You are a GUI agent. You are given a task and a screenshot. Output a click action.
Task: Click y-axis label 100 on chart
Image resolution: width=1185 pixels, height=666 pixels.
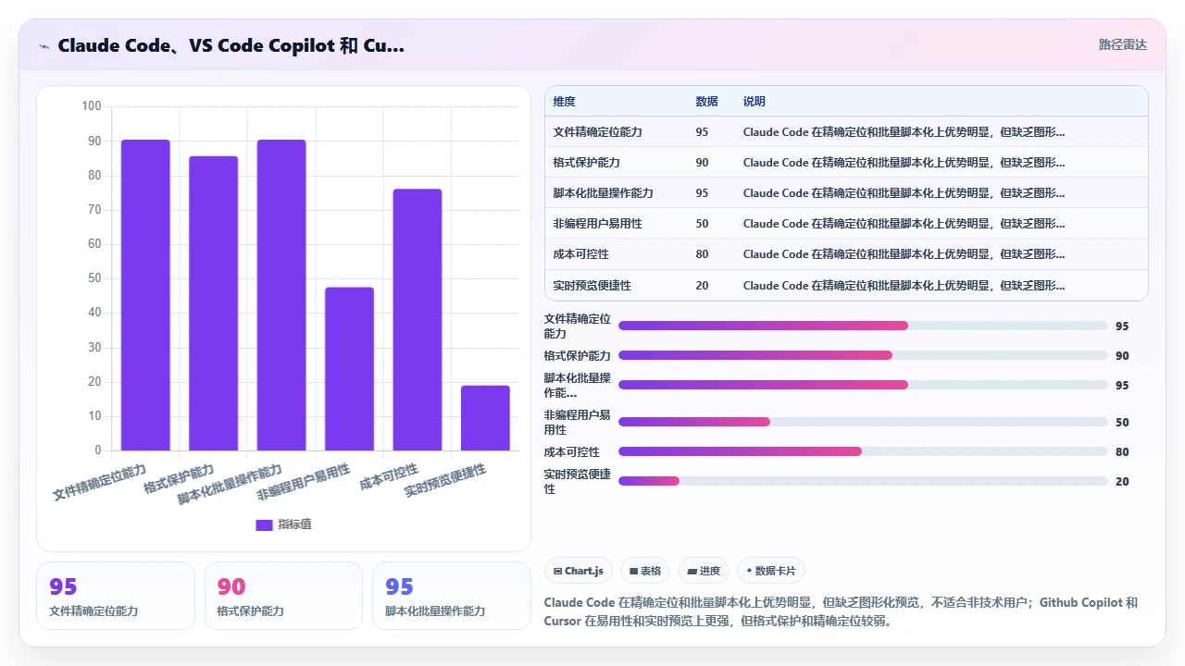click(x=92, y=106)
